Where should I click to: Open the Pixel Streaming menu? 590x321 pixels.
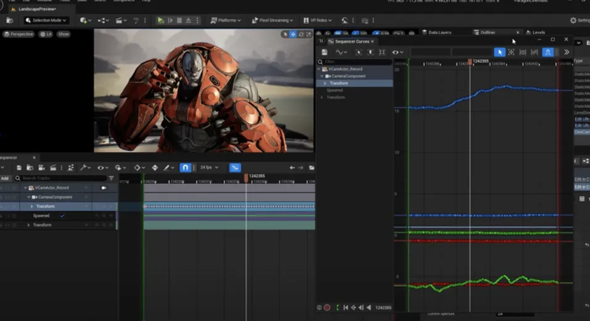[272, 20]
